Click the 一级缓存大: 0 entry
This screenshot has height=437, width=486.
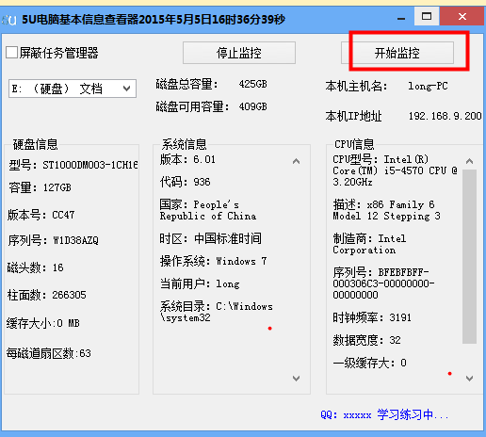[x=369, y=363]
